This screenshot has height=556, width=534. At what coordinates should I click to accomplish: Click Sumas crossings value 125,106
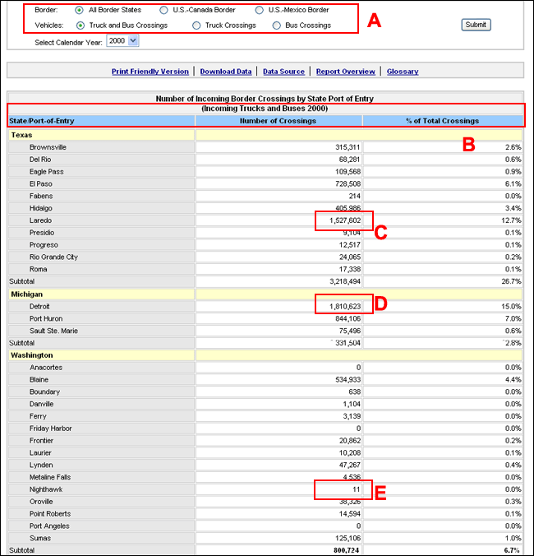(x=348, y=538)
